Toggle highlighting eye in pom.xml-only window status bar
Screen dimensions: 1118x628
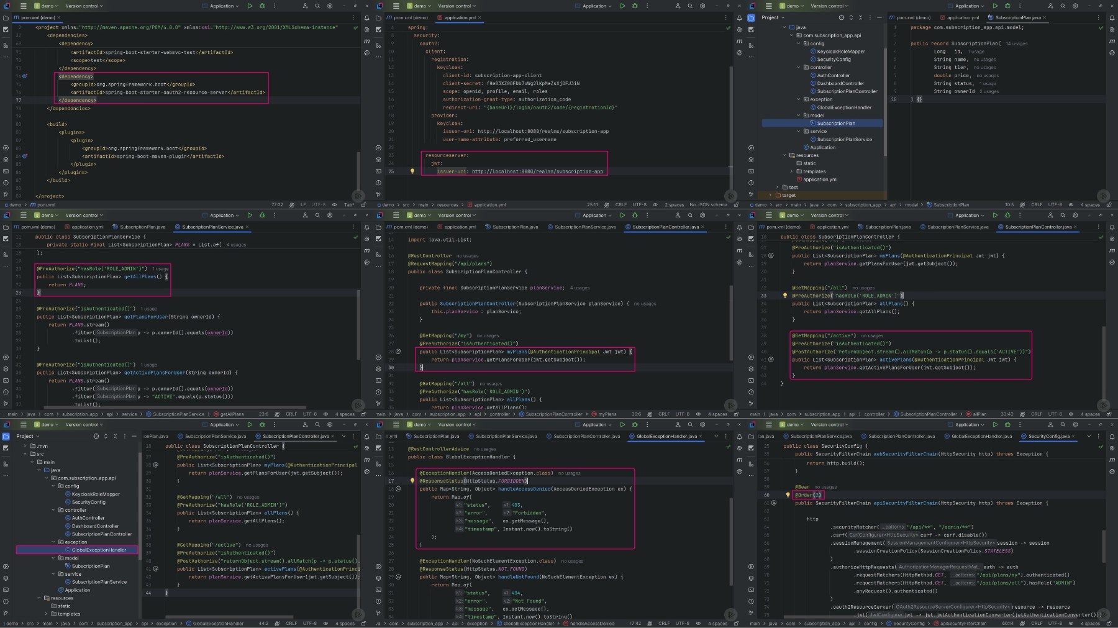click(x=334, y=204)
